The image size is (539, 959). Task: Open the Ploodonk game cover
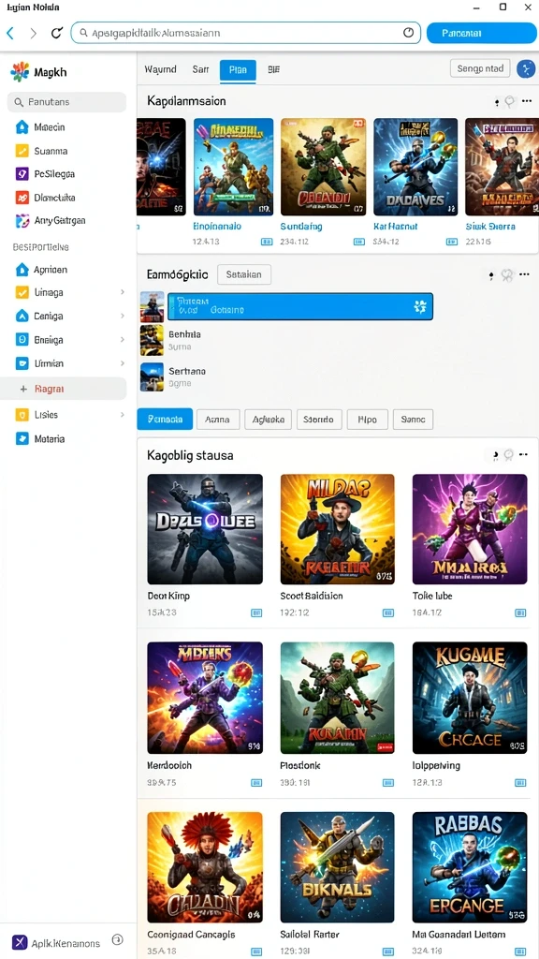click(337, 698)
